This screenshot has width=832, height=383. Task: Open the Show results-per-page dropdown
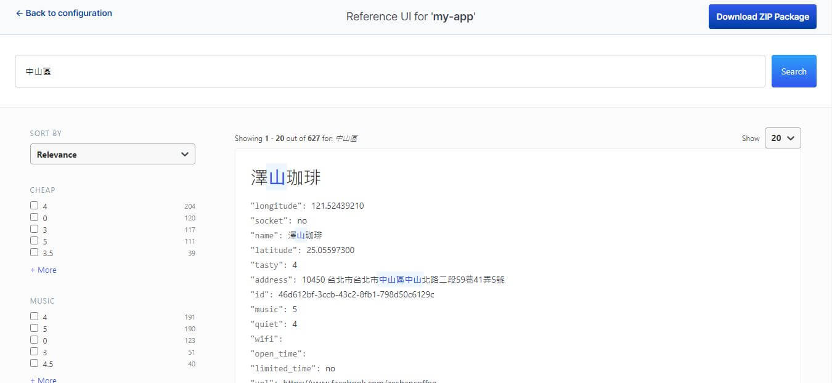pyautogui.click(x=783, y=138)
